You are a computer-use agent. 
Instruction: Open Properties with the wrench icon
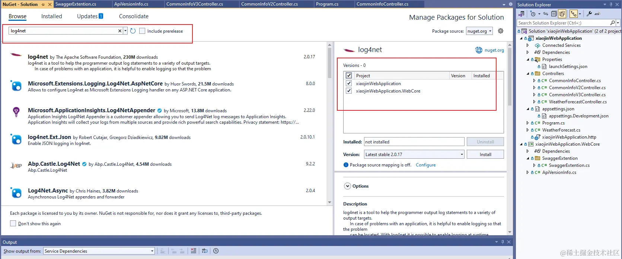pos(589,14)
